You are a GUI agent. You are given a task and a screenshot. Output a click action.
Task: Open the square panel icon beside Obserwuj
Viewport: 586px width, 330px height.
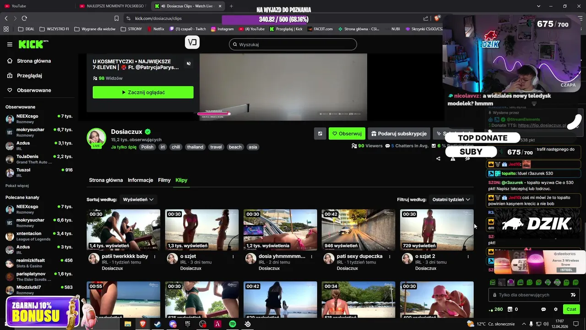coord(320,134)
